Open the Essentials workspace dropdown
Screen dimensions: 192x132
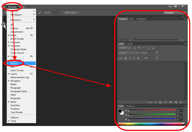175,13
